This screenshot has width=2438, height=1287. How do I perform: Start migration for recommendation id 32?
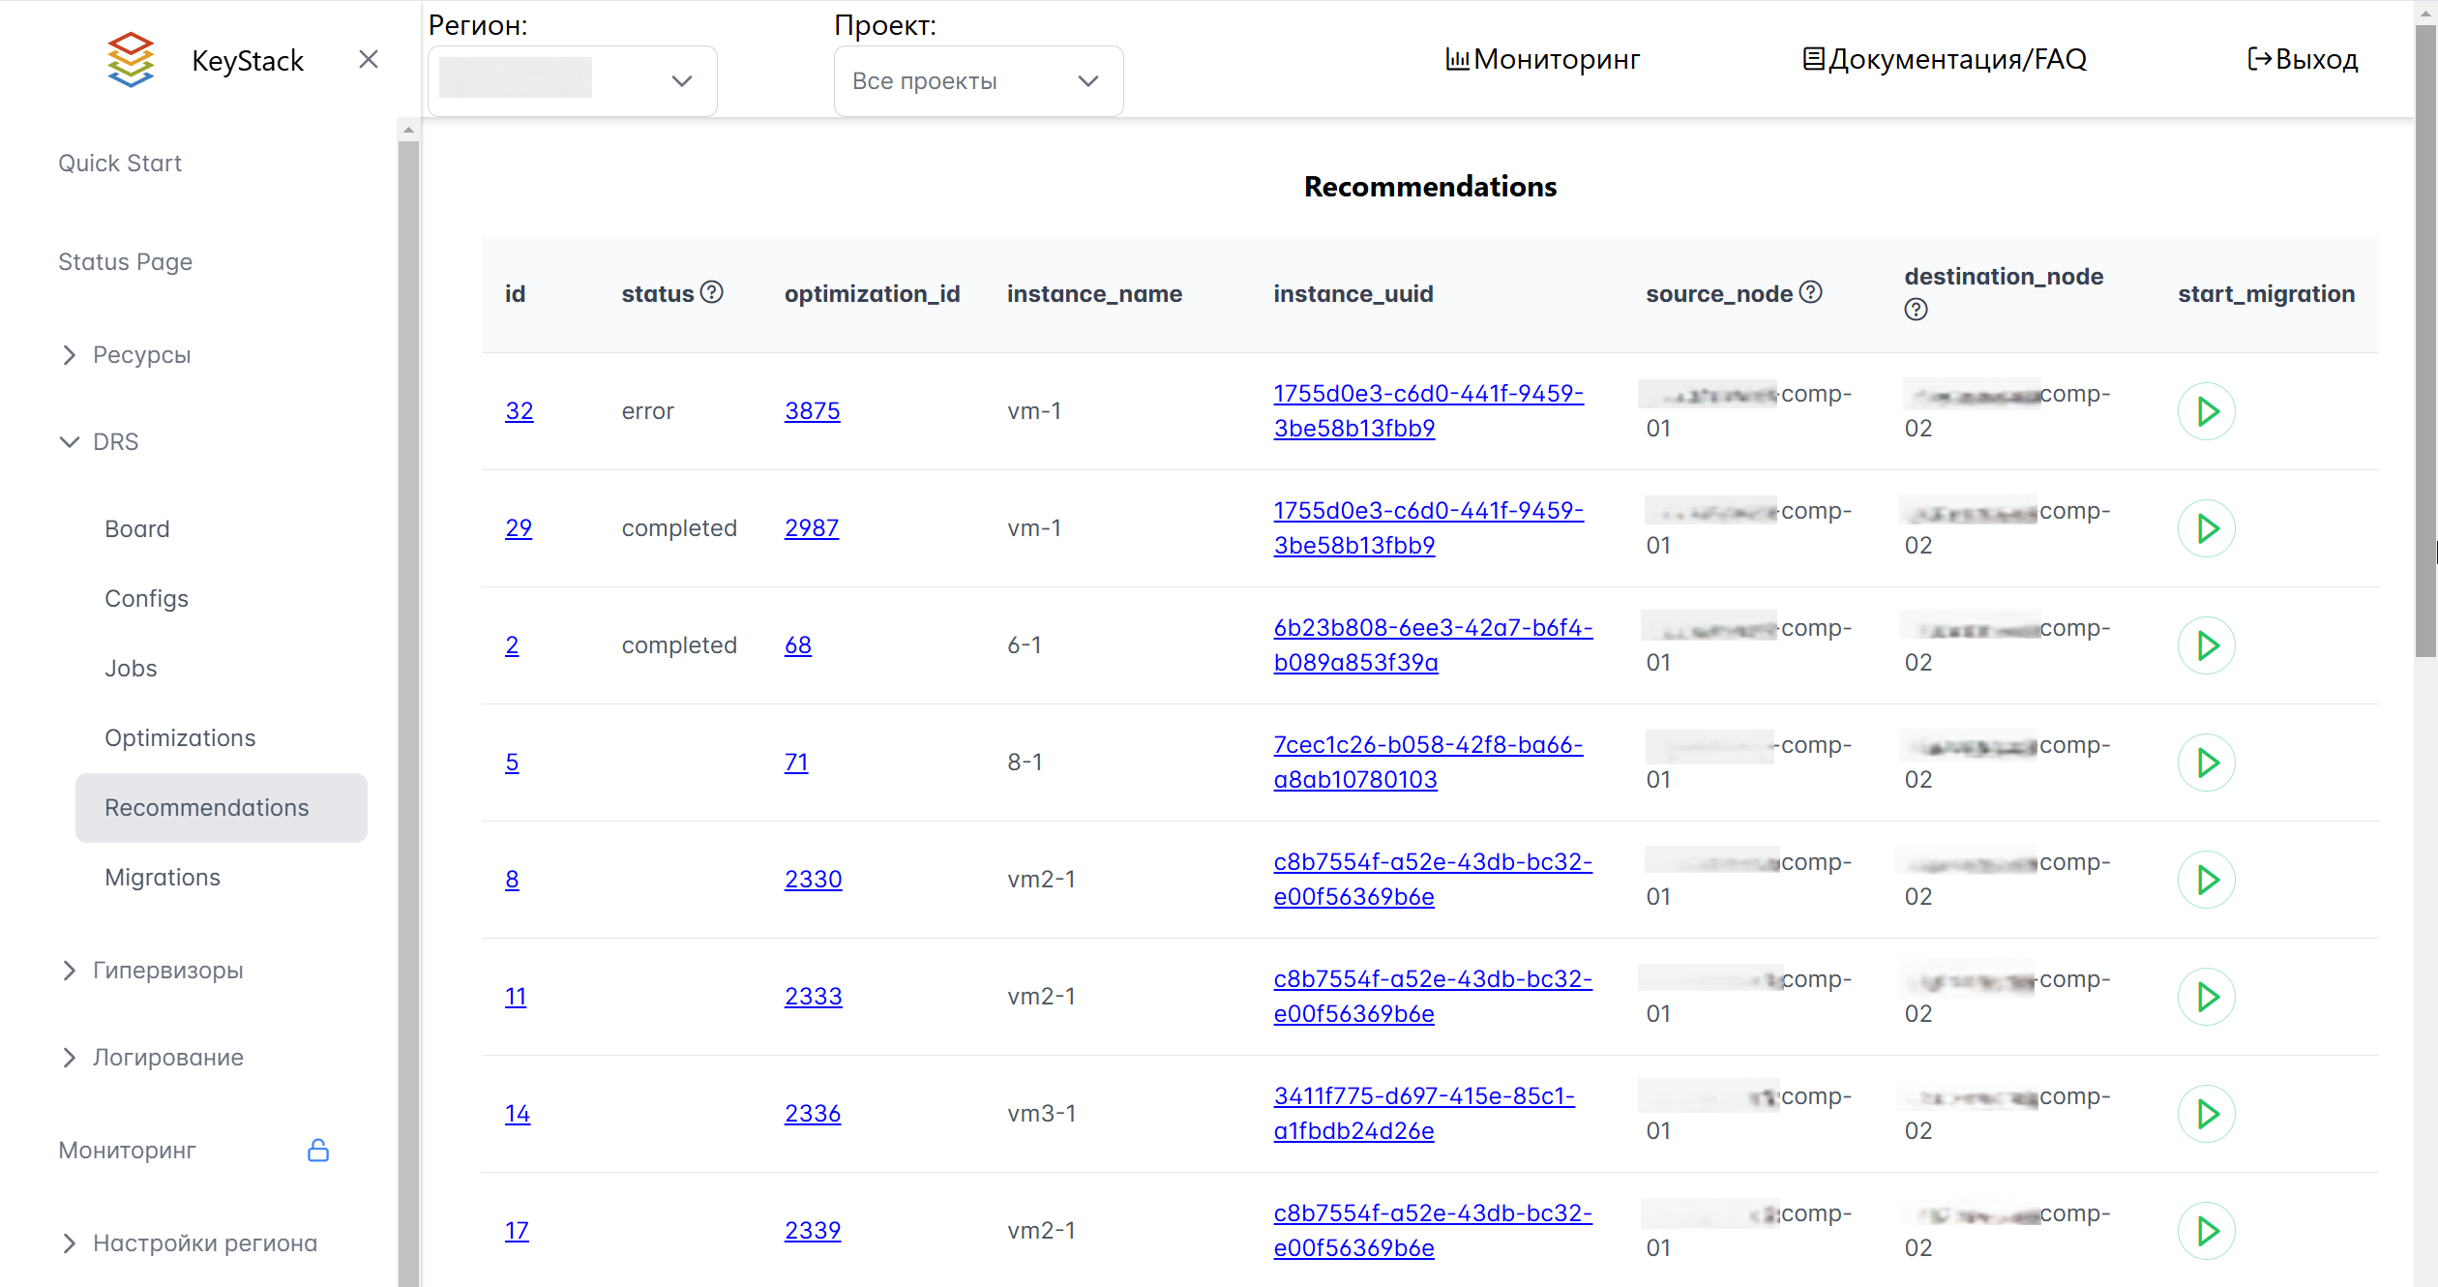coord(2206,411)
